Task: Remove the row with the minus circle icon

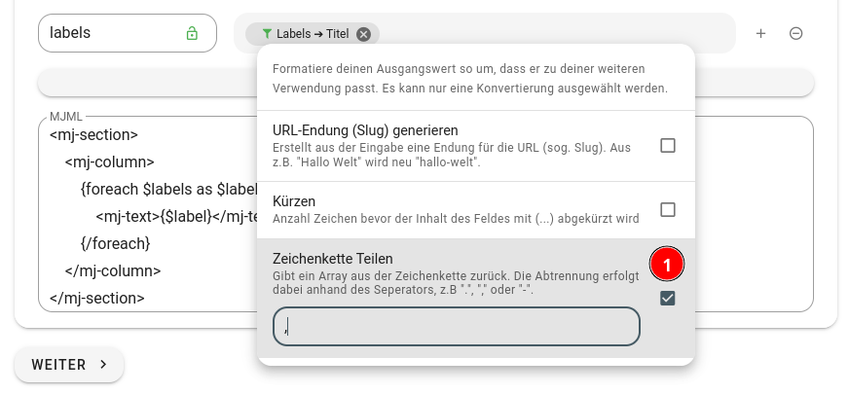Action: coord(795,33)
